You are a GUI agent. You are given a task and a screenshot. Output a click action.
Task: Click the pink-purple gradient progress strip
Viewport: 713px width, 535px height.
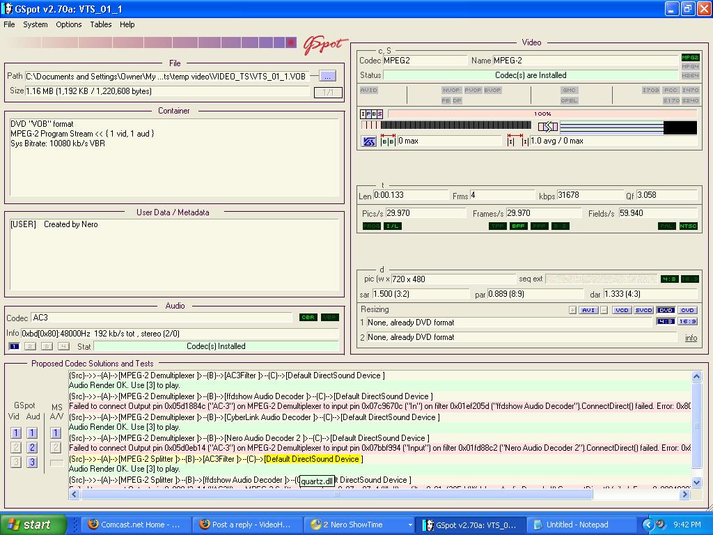point(152,42)
